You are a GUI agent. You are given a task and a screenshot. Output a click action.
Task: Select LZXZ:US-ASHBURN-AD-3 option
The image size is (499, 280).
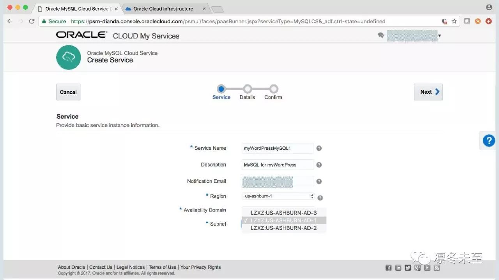pos(284,213)
